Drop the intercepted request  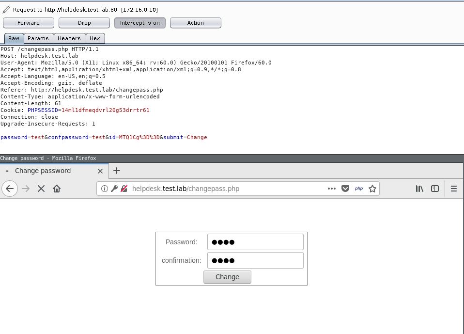tap(84, 23)
